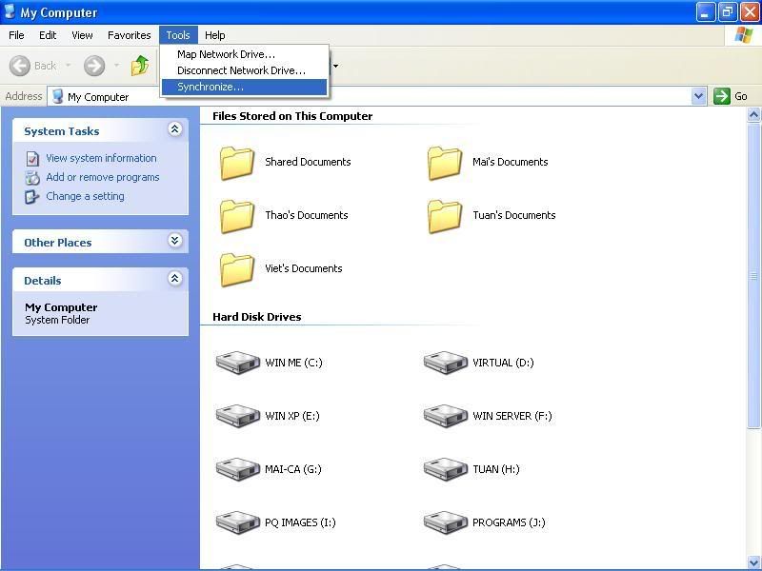Screen dimensions: 762x571
Task: Click the Change a setting icon
Action: (x=32, y=197)
